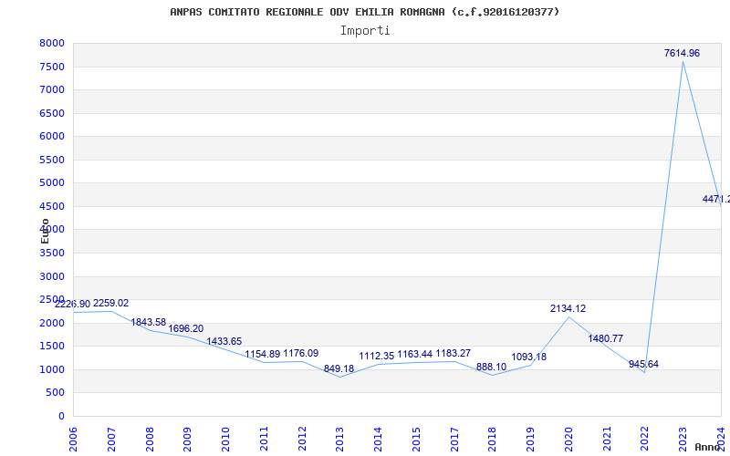Click the x-axis year 2017
Viewport: 730px width, 456px height.
pos(454,440)
